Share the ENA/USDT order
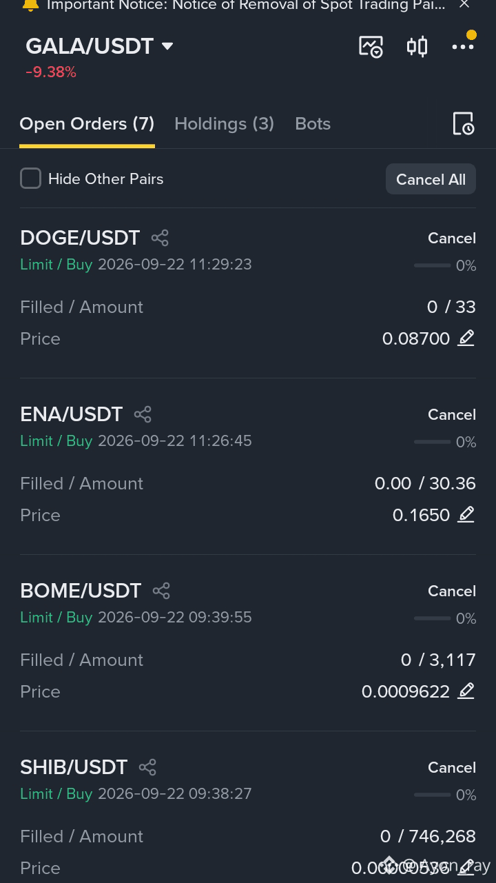Viewport: 496px width, 883px height. [x=143, y=414]
